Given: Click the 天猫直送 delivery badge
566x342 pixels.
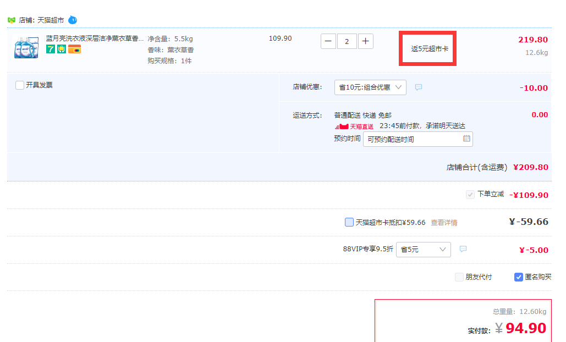Looking at the screenshot, I should [x=354, y=126].
